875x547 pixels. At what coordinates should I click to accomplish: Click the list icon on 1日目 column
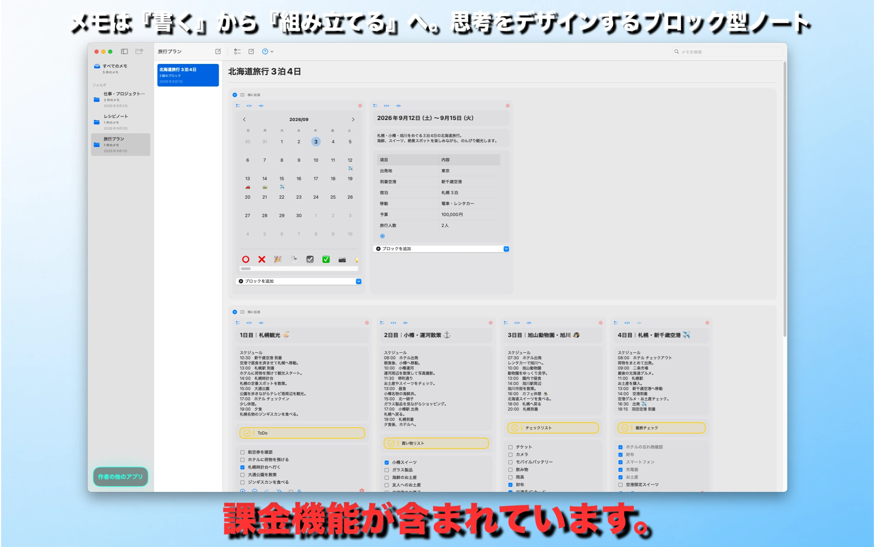point(238,323)
